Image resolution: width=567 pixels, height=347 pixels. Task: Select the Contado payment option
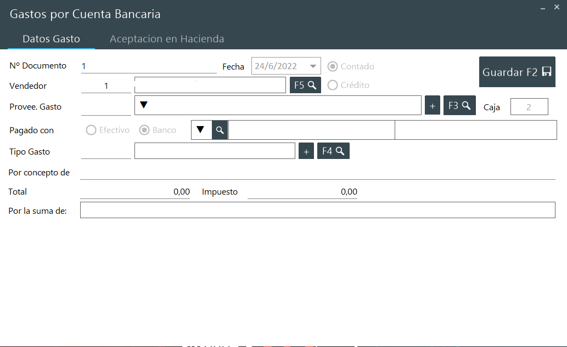(x=333, y=66)
